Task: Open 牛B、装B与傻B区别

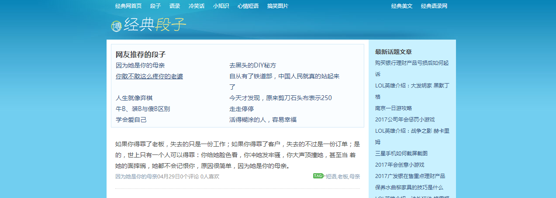Action: tap(143, 109)
